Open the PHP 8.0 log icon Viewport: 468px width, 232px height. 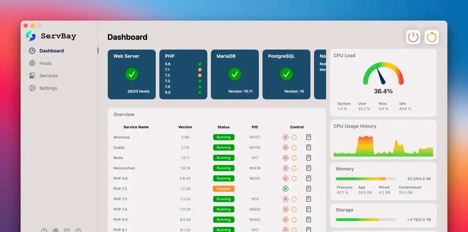click(x=309, y=219)
